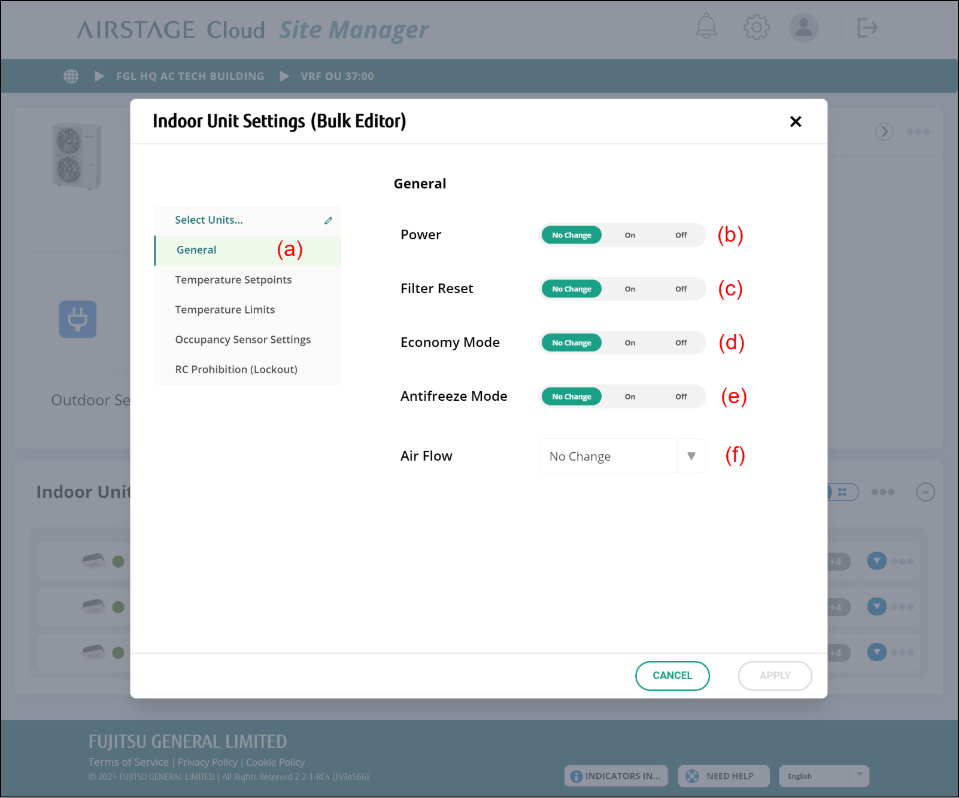Open the English language dropdown

click(x=823, y=776)
